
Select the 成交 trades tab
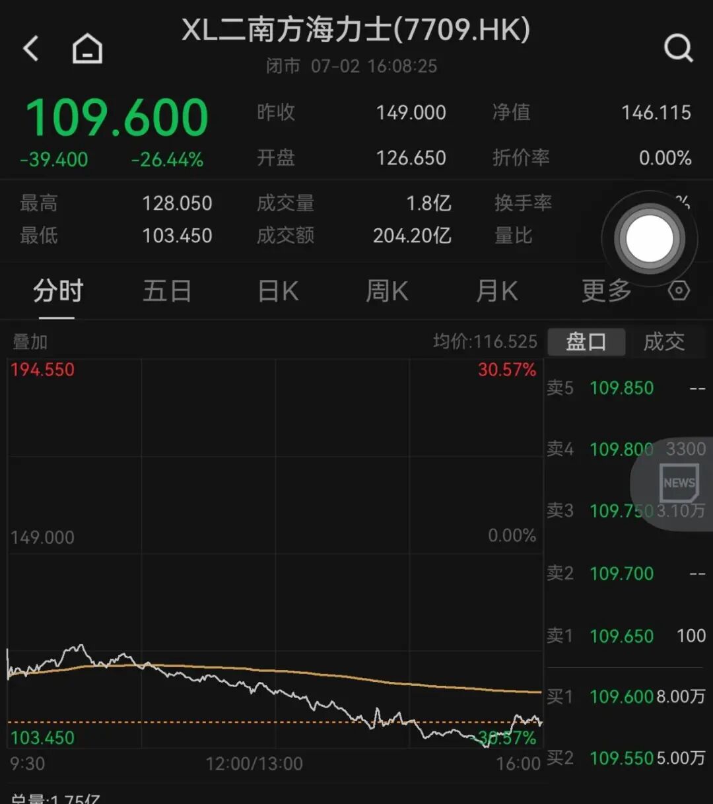point(664,342)
